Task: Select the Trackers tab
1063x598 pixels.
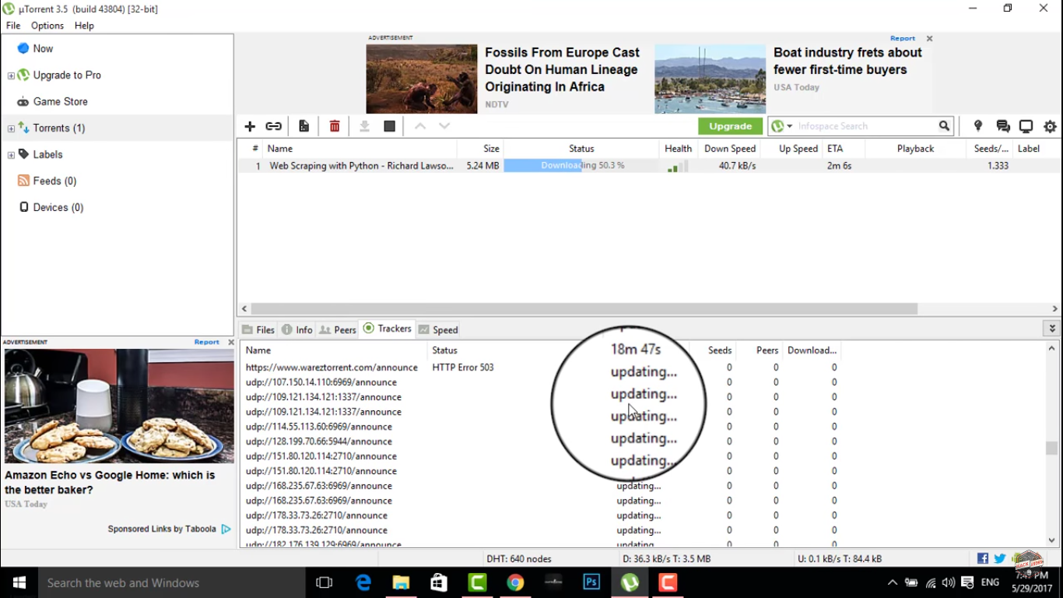Action: click(388, 329)
